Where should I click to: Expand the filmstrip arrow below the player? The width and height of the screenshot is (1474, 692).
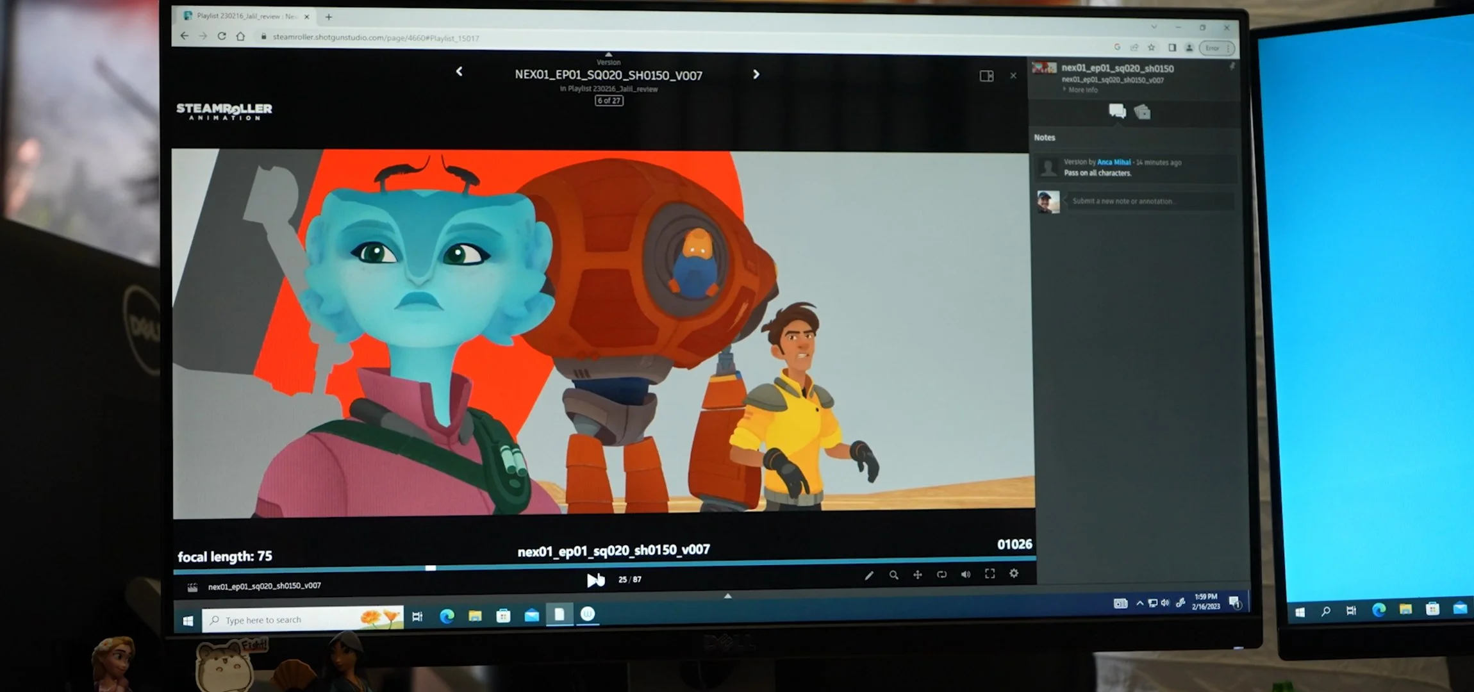pyautogui.click(x=727, y=596)
